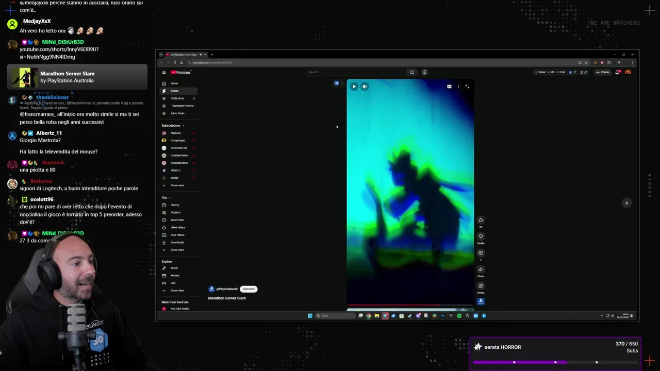The width and height of the screenshot is (660, 371).
Task: Open Daily Ideas in the sidebar
Action: coord(178,98)
